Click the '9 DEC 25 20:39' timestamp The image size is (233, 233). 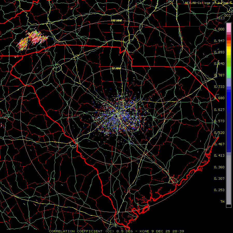168,231
